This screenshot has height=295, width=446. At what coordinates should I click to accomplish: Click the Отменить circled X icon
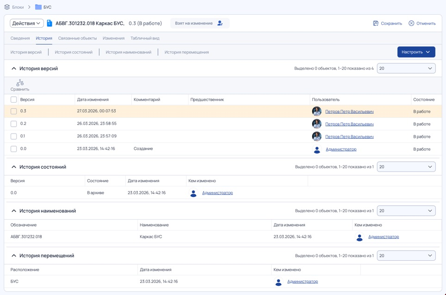pyautogui.click(x=411, y=23)
